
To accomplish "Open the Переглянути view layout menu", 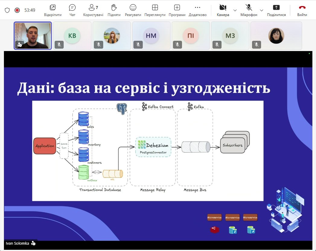I will 155,8.
